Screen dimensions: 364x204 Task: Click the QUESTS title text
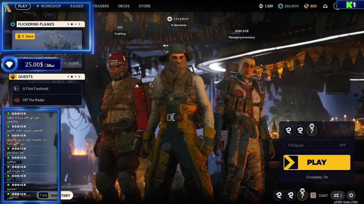tap(25, 77)
